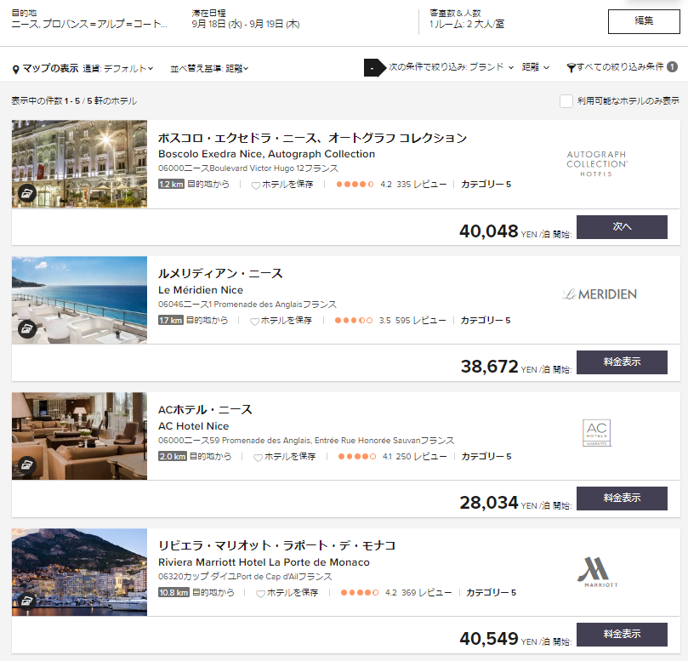Click the 1.7 km distance badge
Image resolution: width=688 pixels, height=661 pixels.
coord(171,321)
